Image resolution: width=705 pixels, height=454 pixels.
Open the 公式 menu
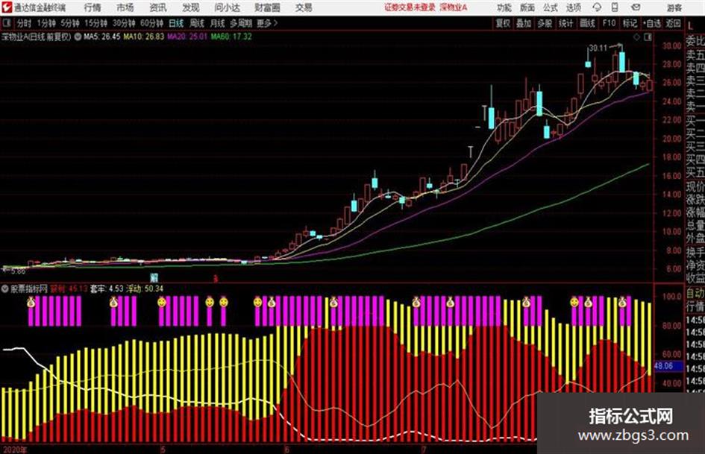pos(551,7)
